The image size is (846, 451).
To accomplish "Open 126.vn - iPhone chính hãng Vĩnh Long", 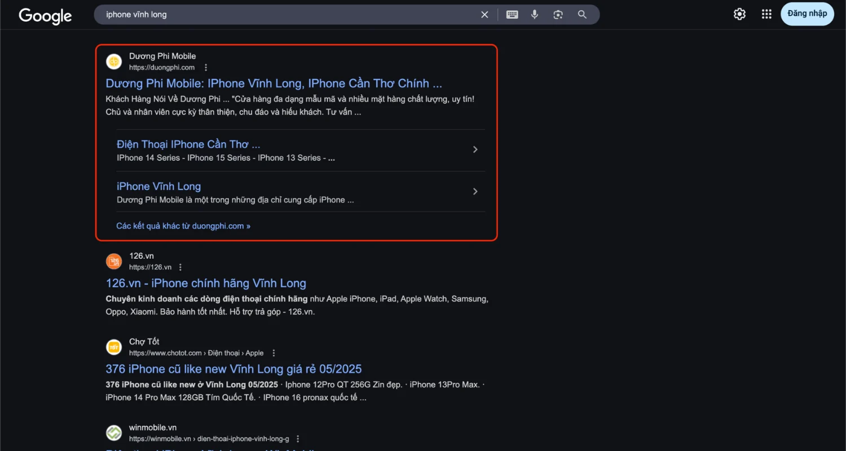I will click(x=206, y=283).
